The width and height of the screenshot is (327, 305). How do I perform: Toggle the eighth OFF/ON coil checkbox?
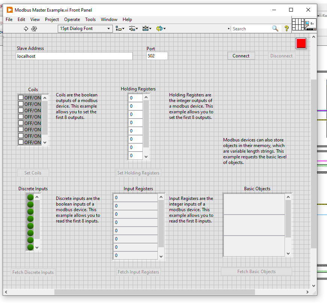point(21,142)
